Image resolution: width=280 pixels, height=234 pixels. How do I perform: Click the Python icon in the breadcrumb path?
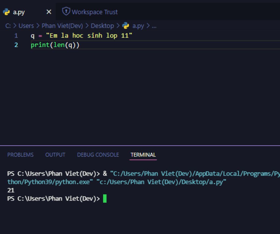[126, 26]
